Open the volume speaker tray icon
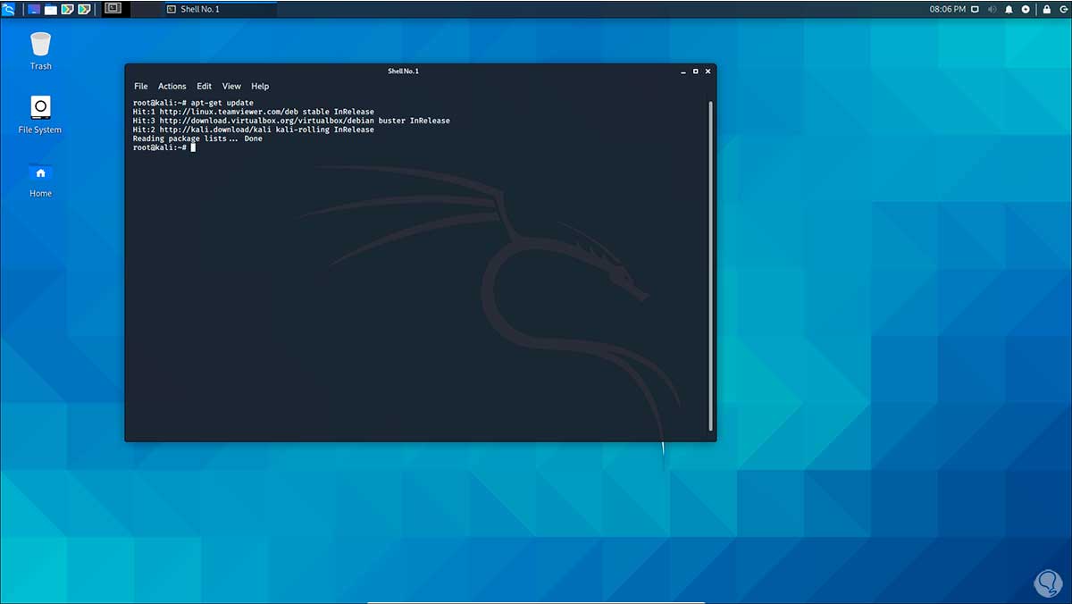 point(992,9)
